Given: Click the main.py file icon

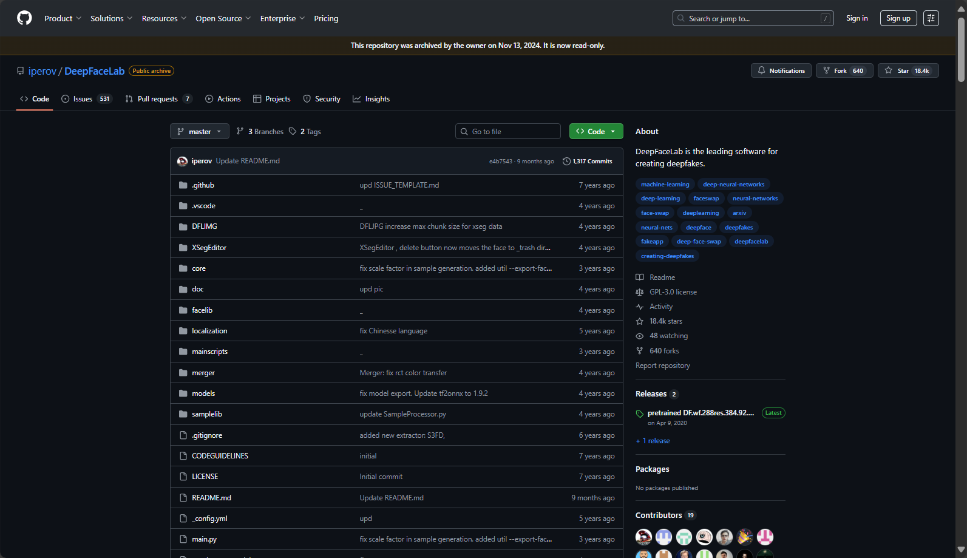Looking at the screenshot, I should point(183,539).
